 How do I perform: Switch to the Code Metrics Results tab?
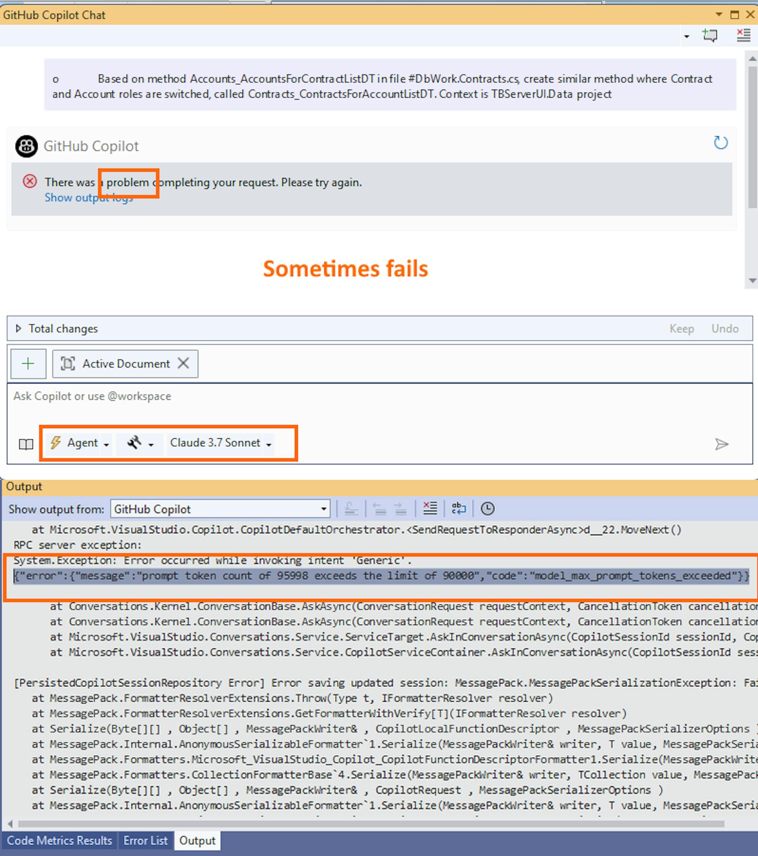click(60, 841)
